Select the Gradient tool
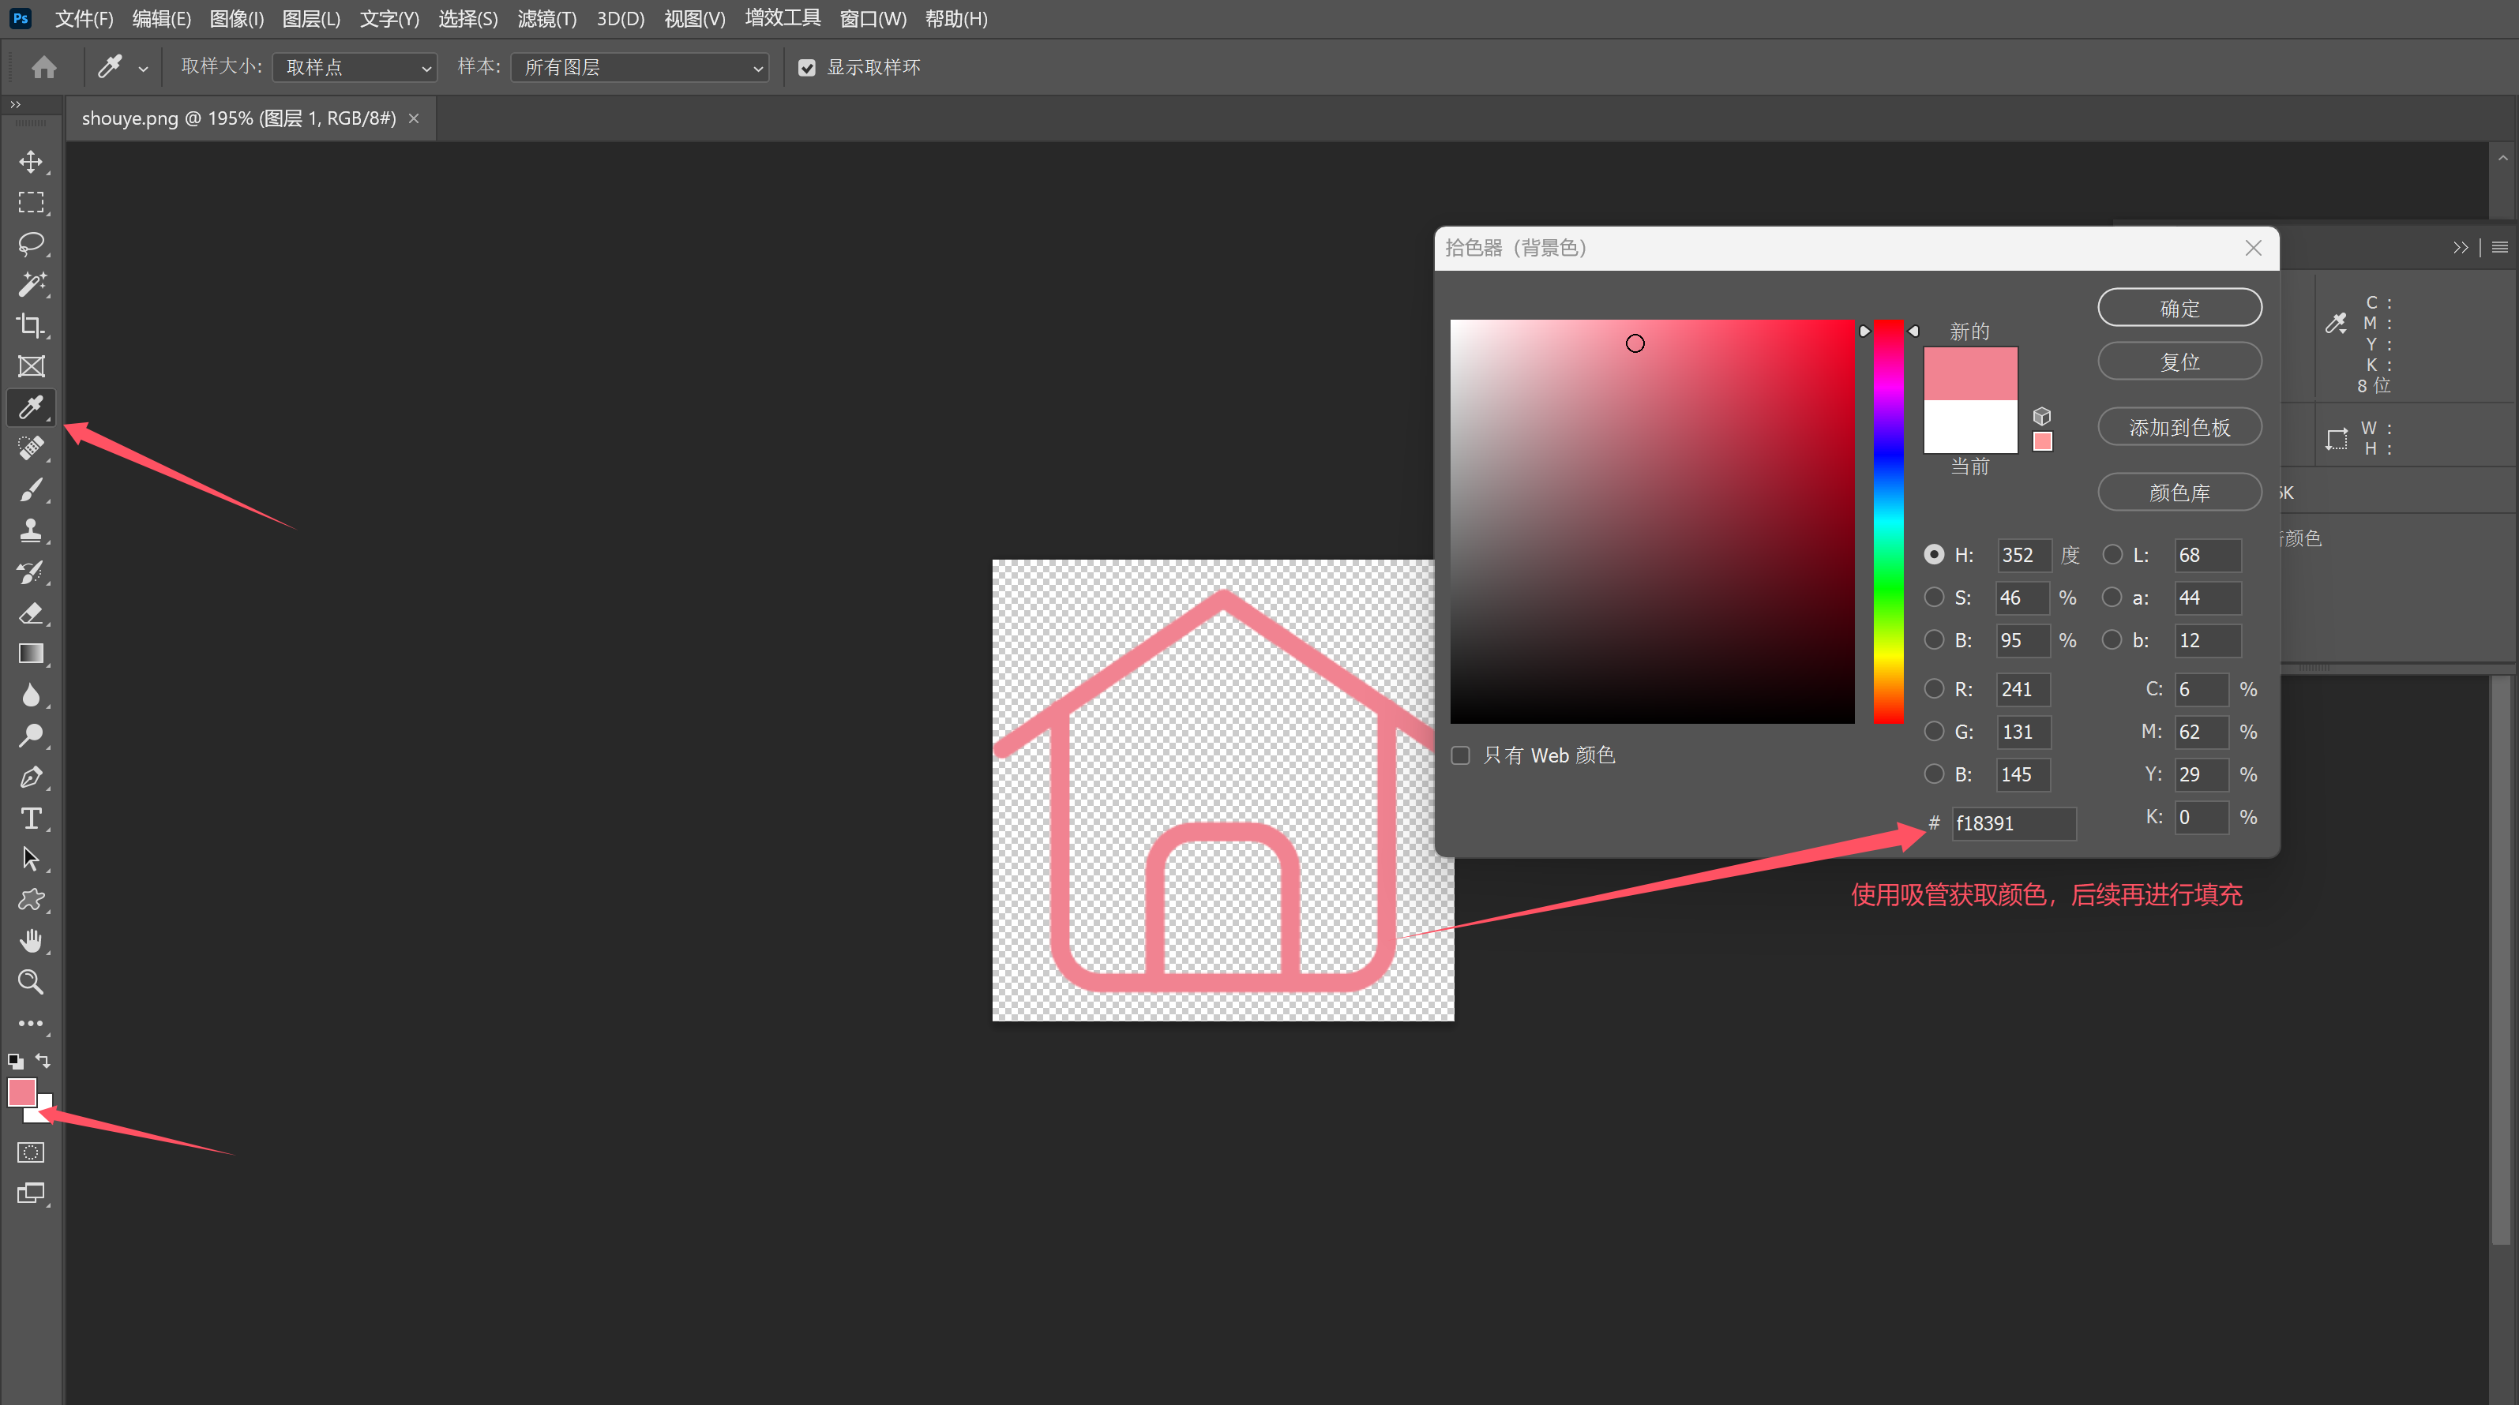Image resolution: width=2519 pixels, height=1405 pixels. [x=30, y=654]
